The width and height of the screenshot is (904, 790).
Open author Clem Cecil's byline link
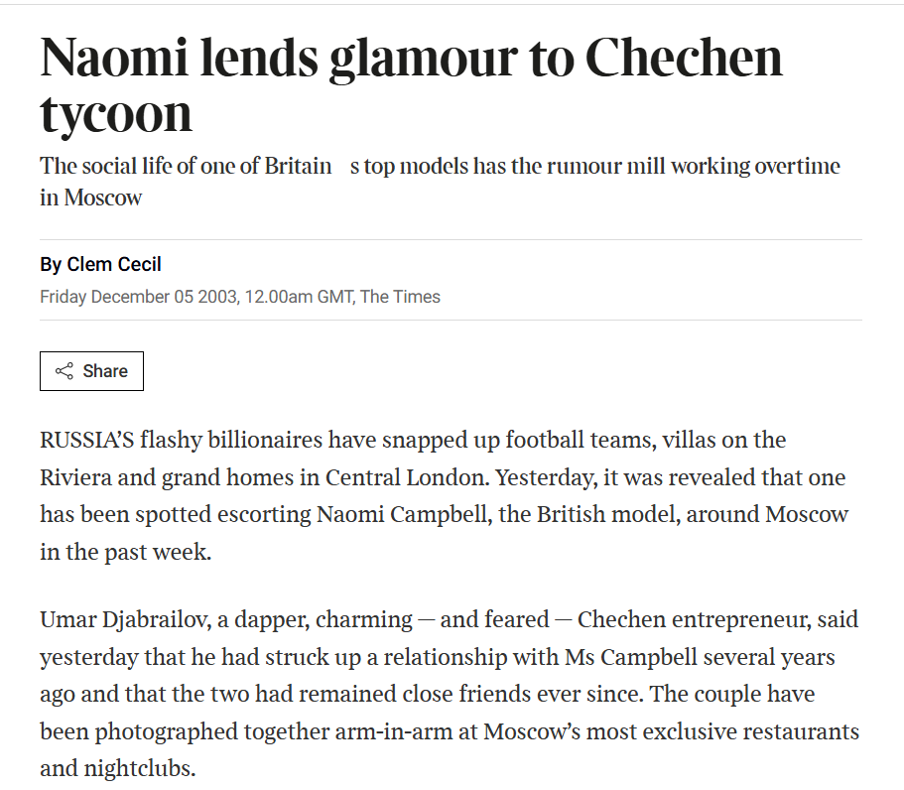tap(113, 264)
